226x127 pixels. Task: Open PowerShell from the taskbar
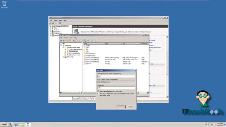click(x=16, y=125)
